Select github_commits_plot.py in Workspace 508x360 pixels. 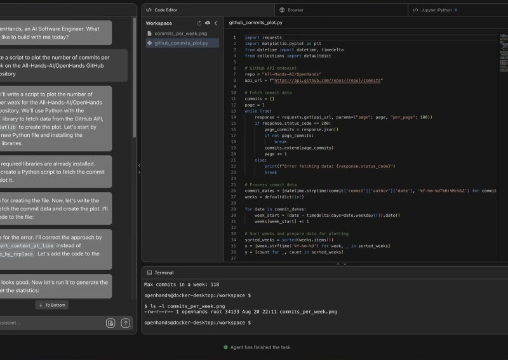[181, 42]
